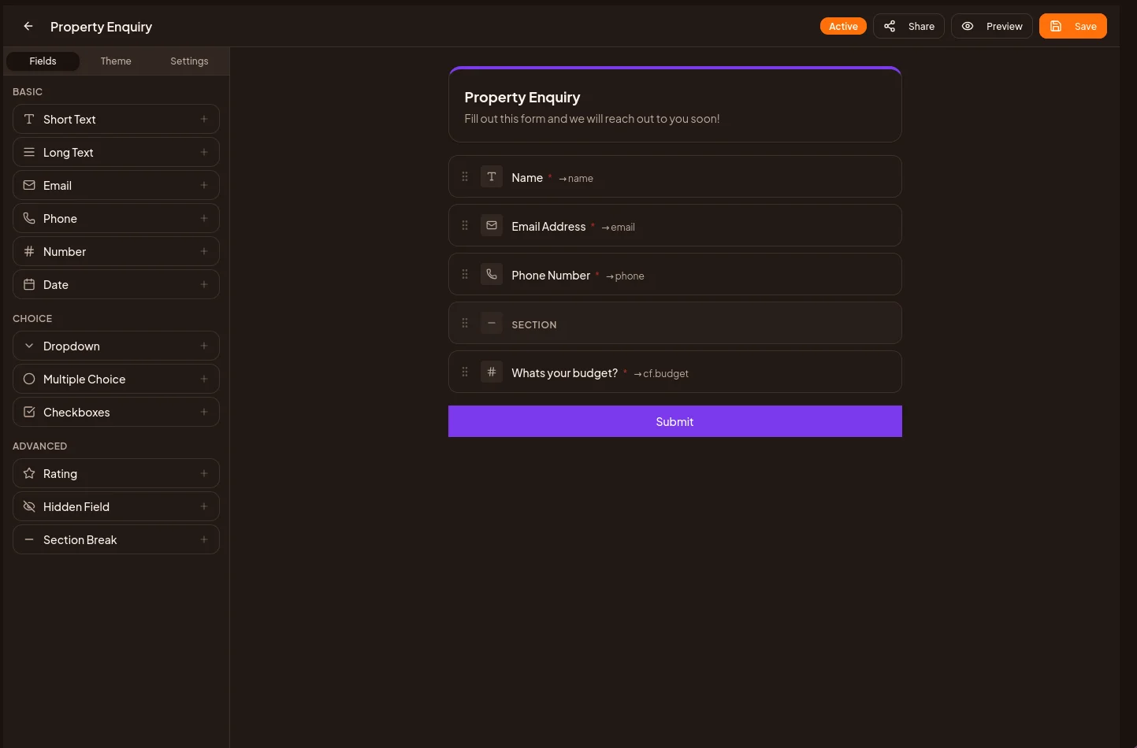Grab drag handle of Email Address field
This screenshot has height=748, width=1137.
[x=465, y=225]
